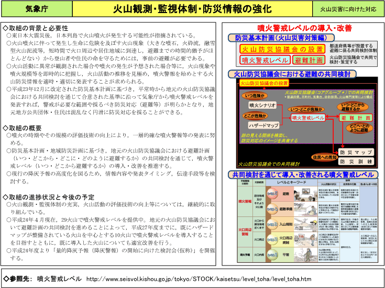This screenshot has width=385, height=288.
Task: Click the いつ危険か orange oval
Action: 255,96
